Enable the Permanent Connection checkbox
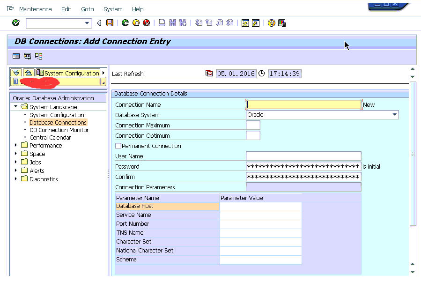The width and height of the screenshot is (421, 282). (118, 146)
